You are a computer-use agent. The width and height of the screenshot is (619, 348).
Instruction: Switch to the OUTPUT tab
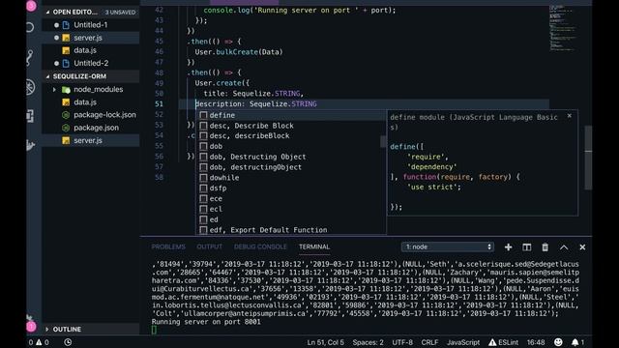210,247
